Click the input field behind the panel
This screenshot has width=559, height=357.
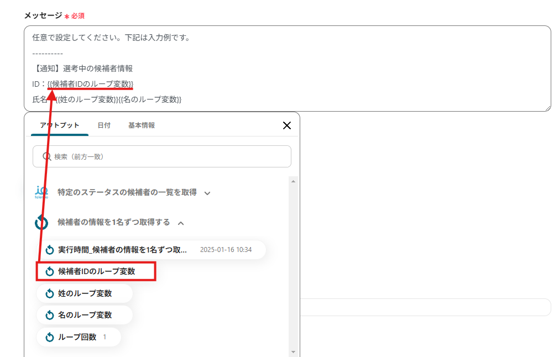tap(426, 307)
